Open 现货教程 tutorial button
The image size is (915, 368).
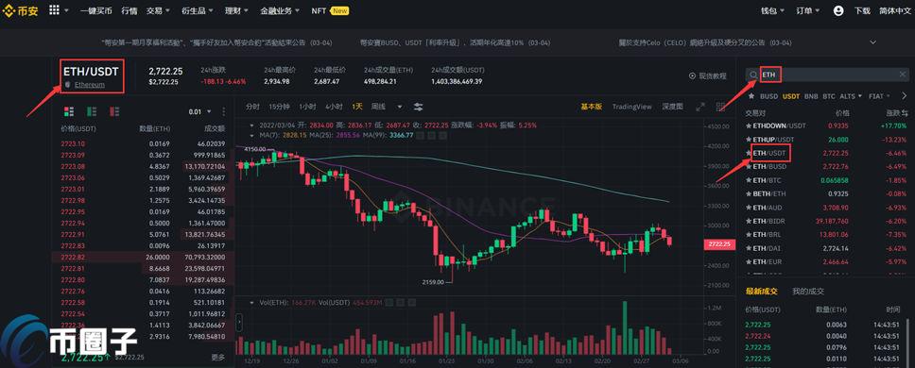(708, 75)
